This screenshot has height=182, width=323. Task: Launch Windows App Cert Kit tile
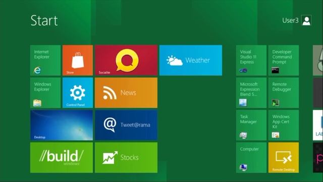point(284,125)
